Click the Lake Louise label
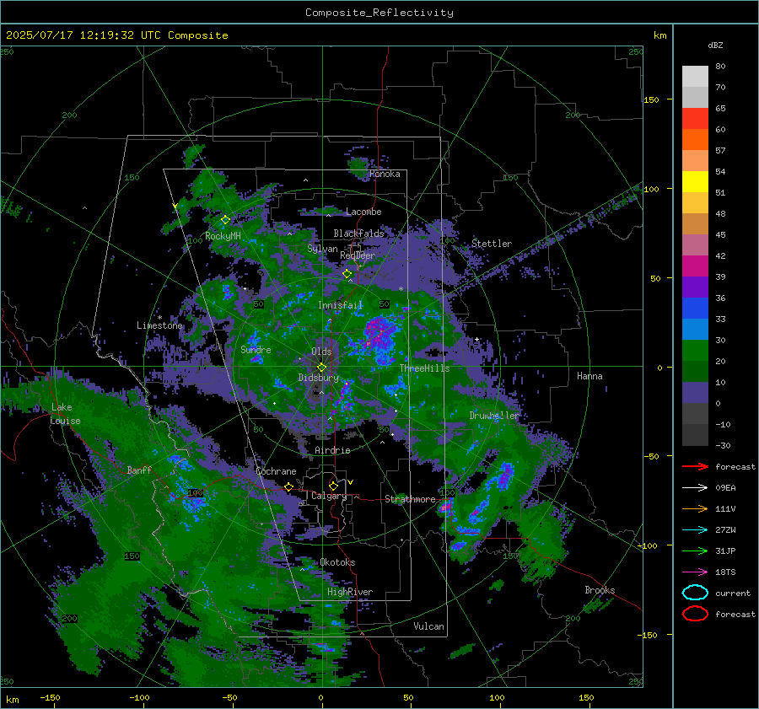 point(65,414)
